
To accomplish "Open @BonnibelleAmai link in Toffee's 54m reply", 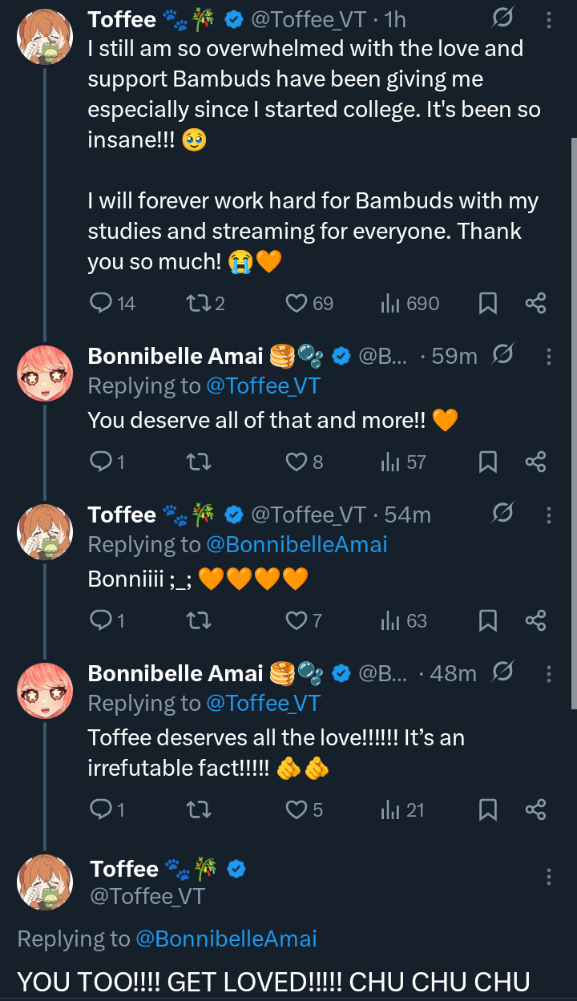I will coord(297,545).
